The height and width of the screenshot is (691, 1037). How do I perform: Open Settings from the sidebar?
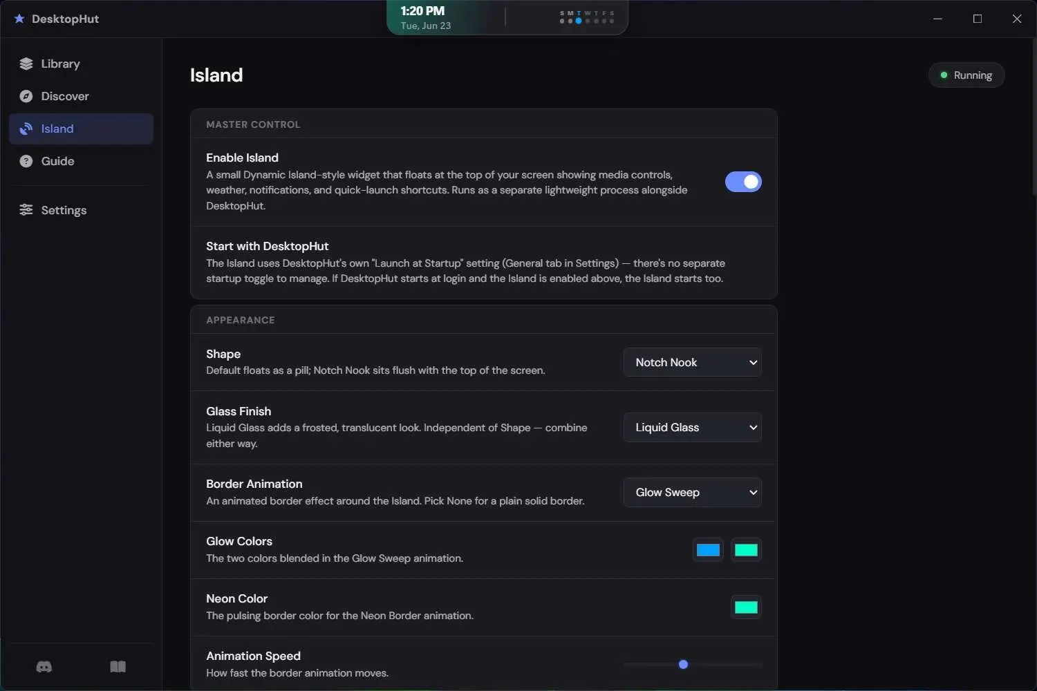81,210
